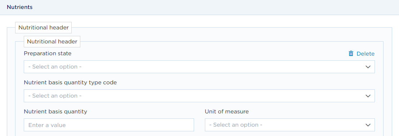The image size is (399, 136).
Task: Click chevron arrow of Nutrient basis quantity type code
Action: (368, 96)
